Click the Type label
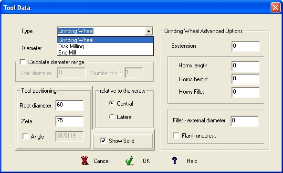The image size is (283, 173). pos(27,31)
